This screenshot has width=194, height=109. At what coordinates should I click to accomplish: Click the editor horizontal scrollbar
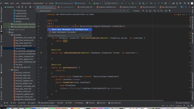pyautogui.click(x=105, y=101)
